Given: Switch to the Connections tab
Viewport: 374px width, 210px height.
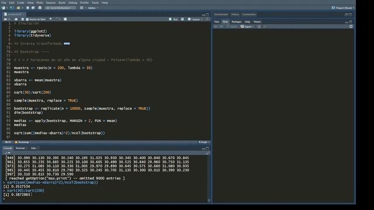Looking at the screenshot, I should click(249, 15).
